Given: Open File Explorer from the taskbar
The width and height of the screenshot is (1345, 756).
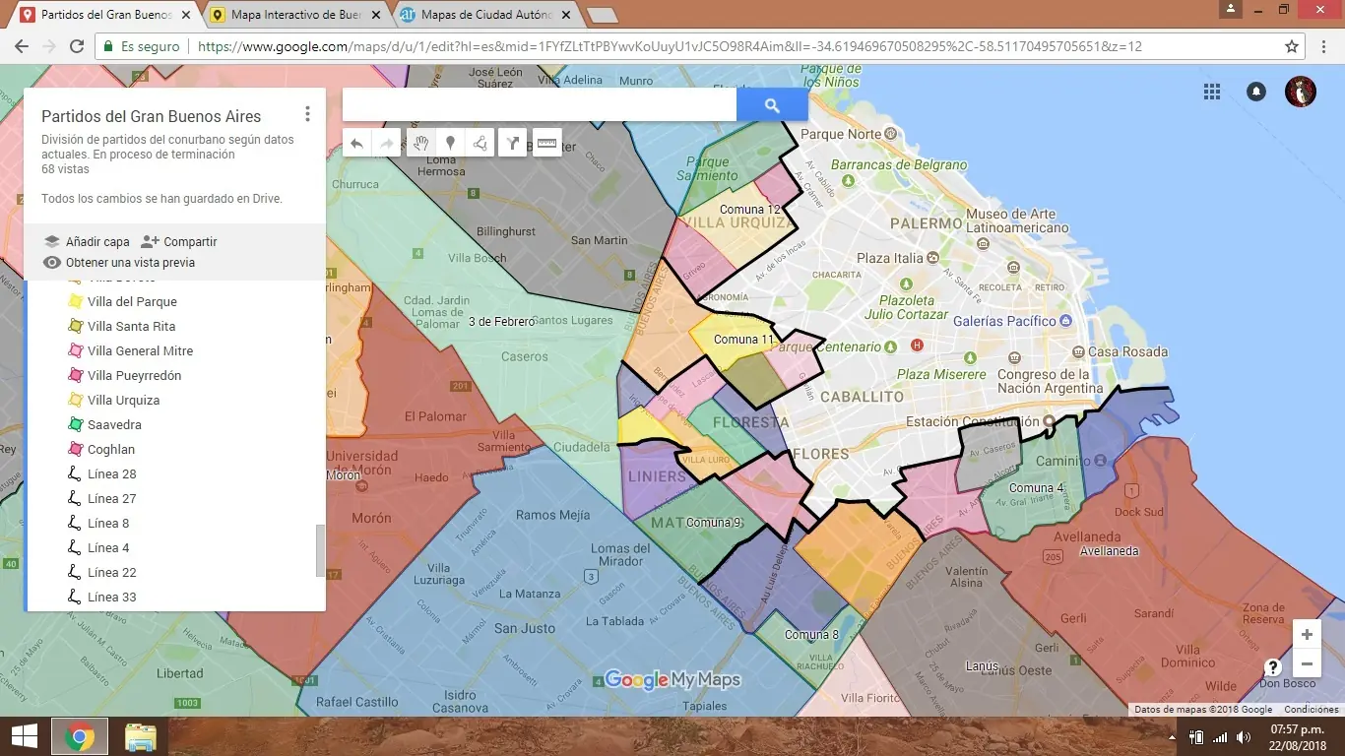Looking at the screenshot, I should (141, 736).
